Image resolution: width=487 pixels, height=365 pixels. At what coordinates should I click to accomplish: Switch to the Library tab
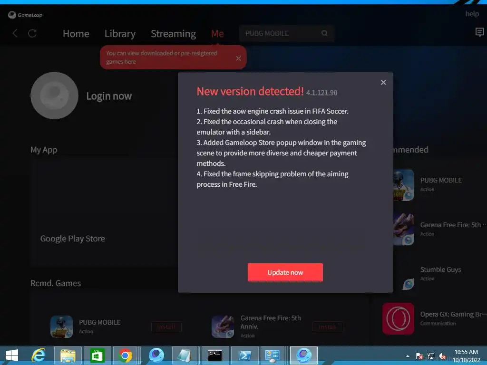pyautogui.click(x=120, y=34)
